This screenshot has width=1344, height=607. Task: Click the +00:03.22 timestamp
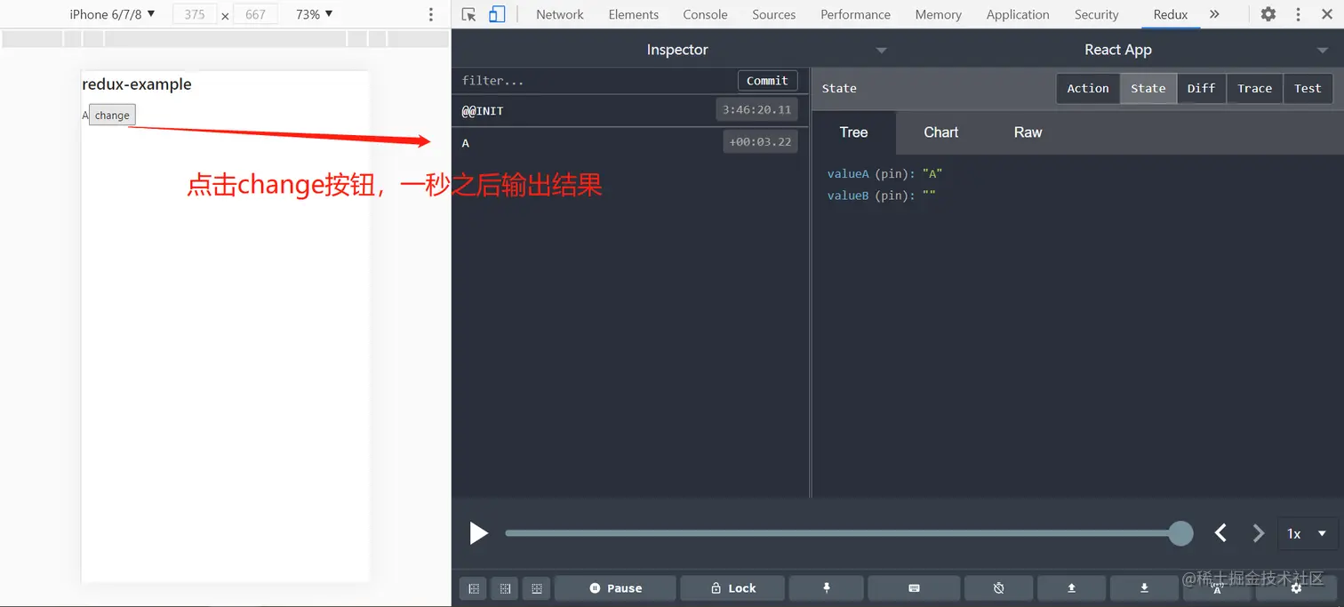(760, 142)
